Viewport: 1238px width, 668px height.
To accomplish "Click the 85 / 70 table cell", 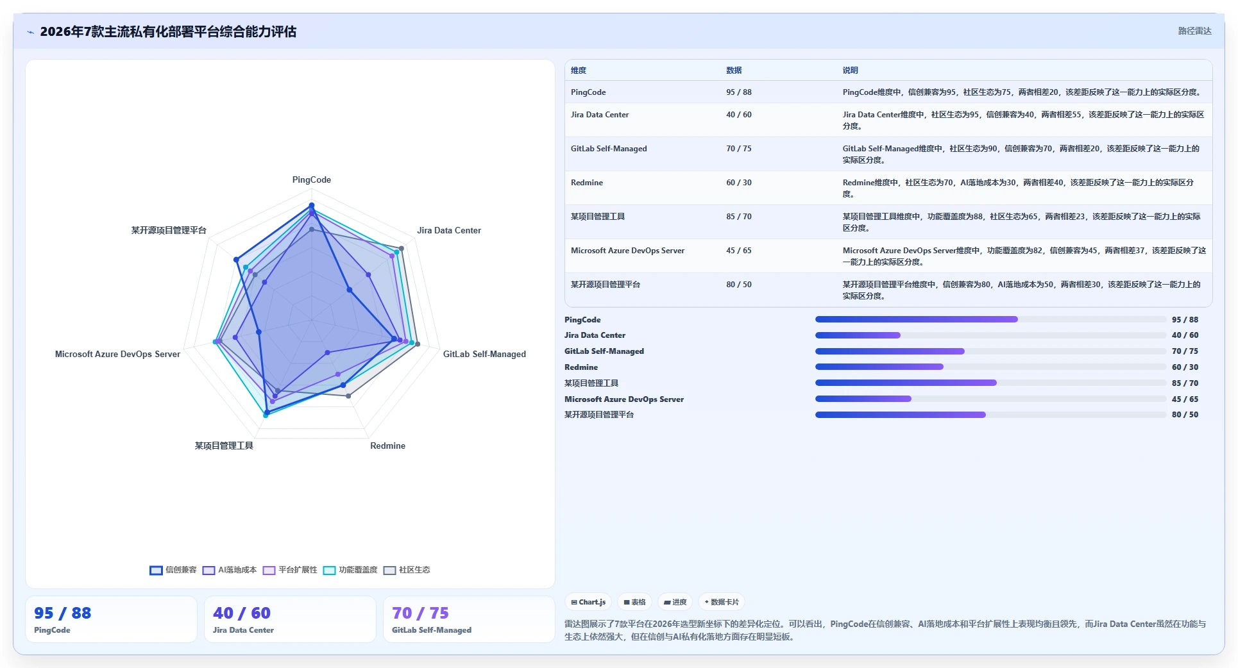I will pyautogui.click(x=739, y=217).
